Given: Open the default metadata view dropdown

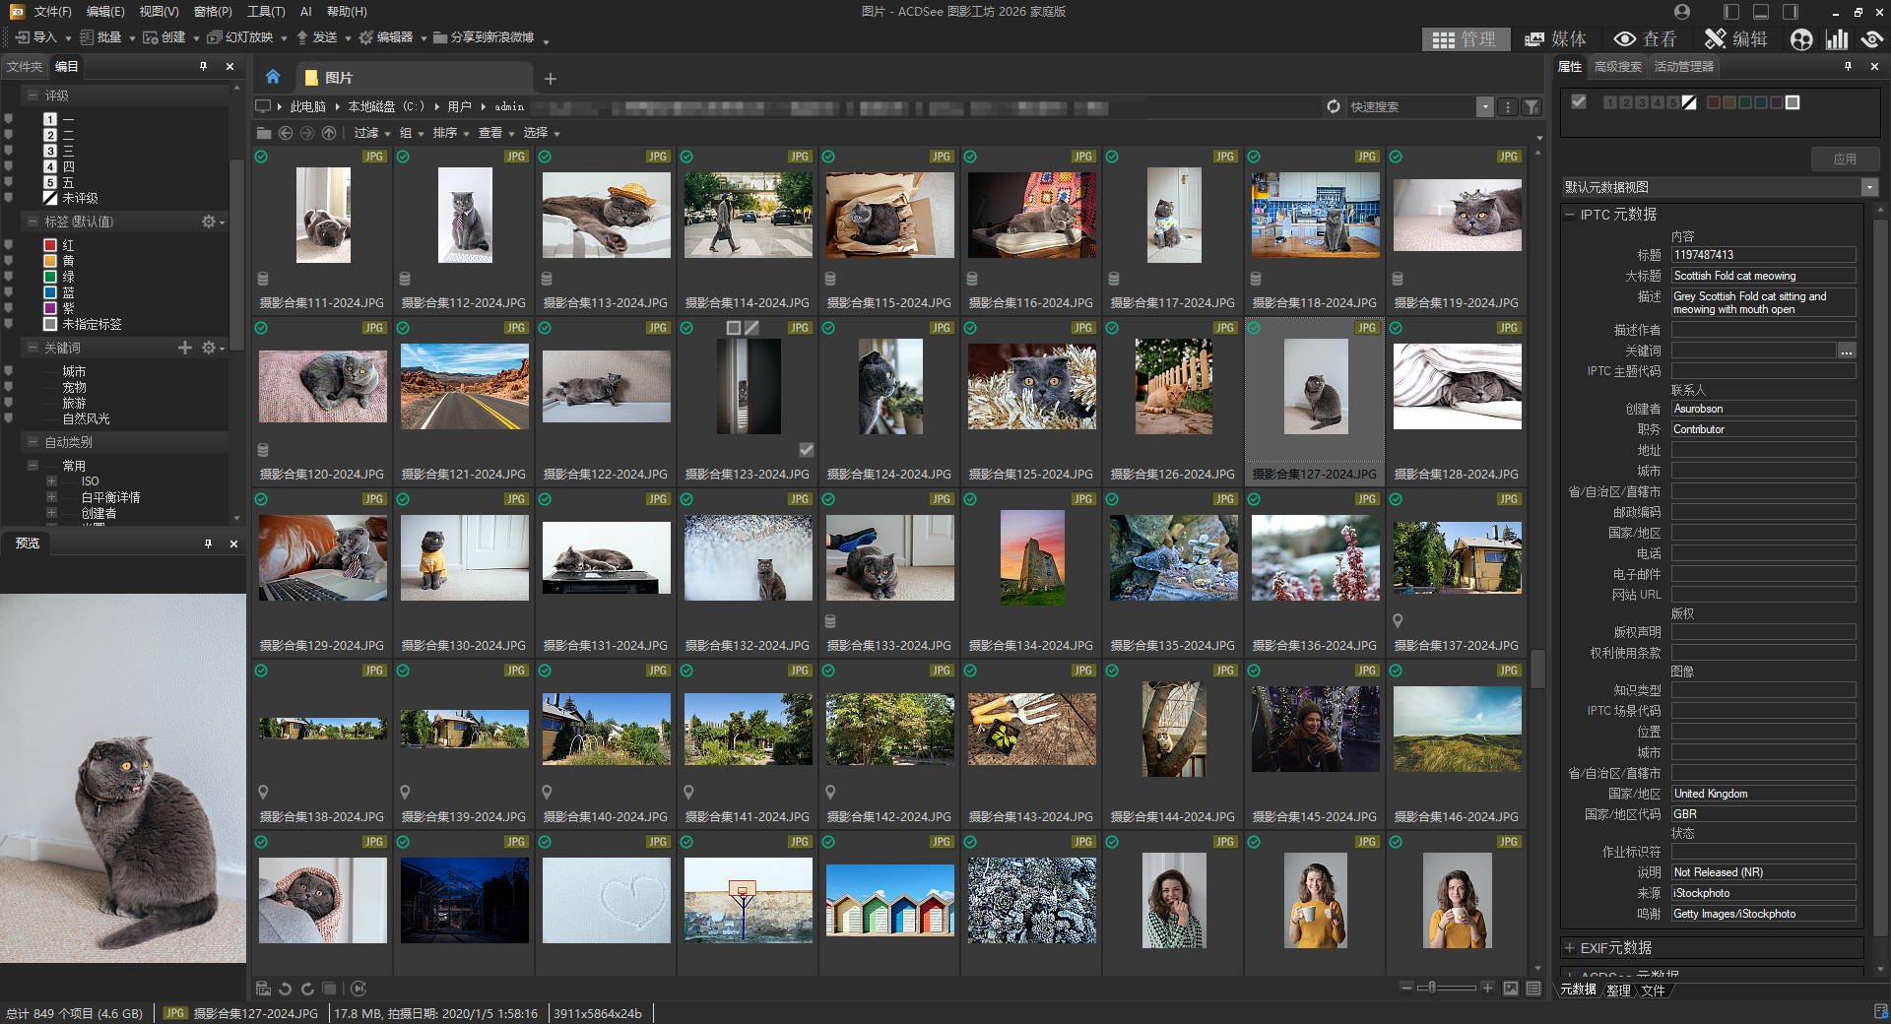Looking at the screenshot, I should pos(1868,187).
